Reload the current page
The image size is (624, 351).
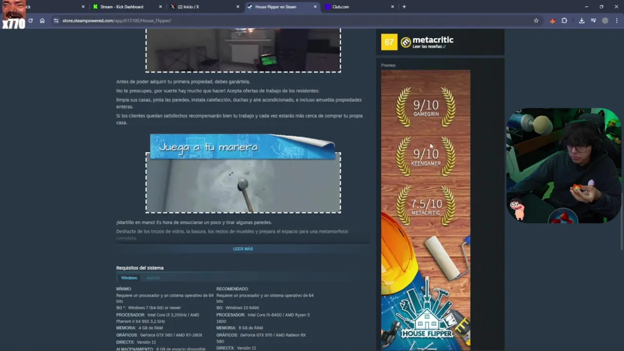(x=30, y=20)
